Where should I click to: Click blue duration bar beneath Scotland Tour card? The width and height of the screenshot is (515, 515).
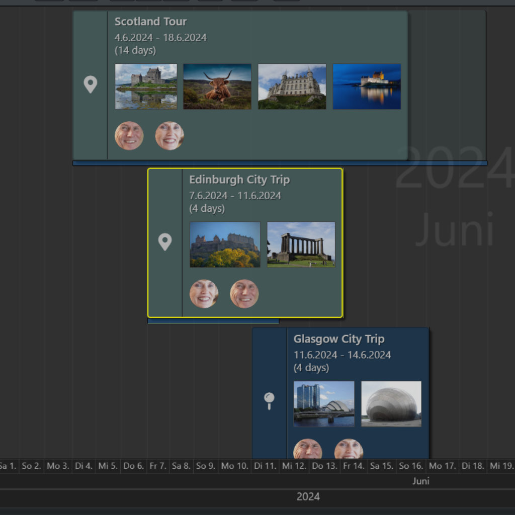(x=280, y=163)
